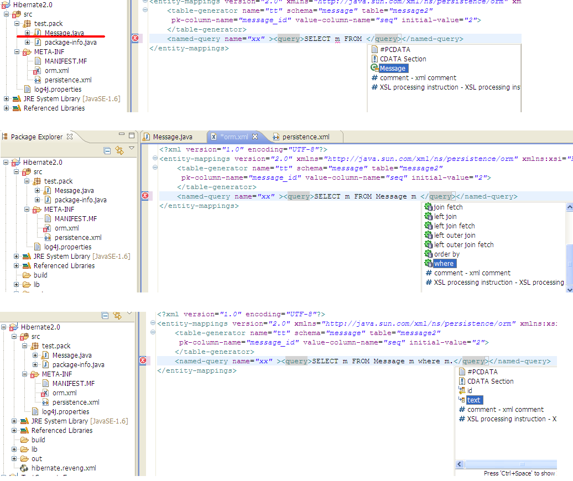
Task: Choose the 'id' property proposal
Action: [465, 391]
